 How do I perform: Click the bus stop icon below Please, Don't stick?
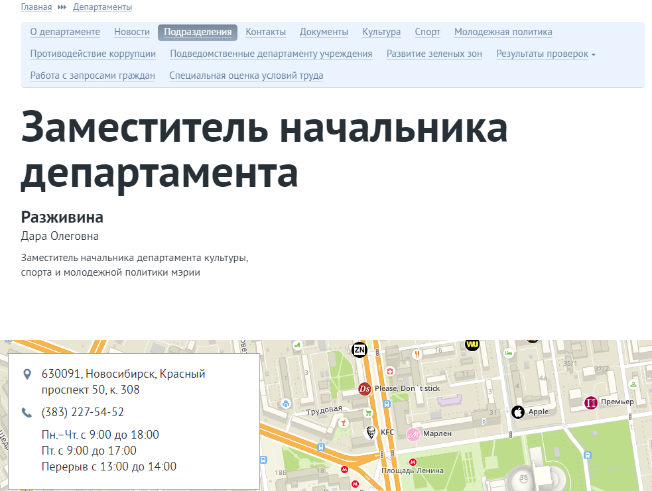click(386, 404)
